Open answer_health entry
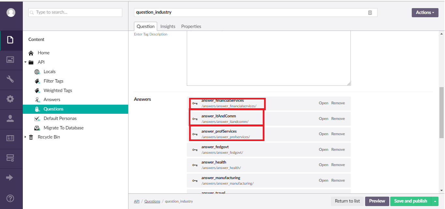445x209 pixels. (x=323, y=165)
